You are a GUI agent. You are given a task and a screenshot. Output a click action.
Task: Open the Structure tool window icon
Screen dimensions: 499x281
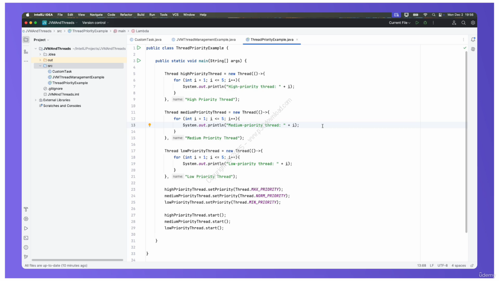26,52
